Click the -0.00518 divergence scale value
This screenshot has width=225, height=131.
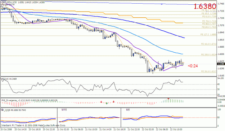(221, 106)
